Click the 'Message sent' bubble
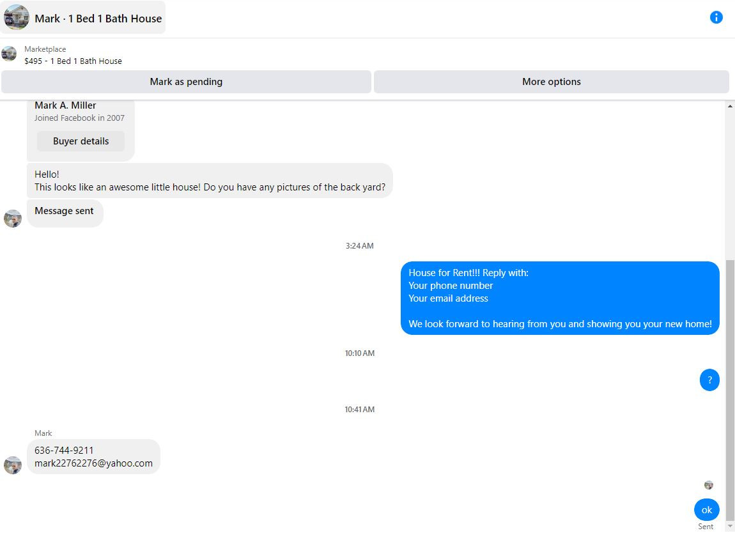Image resolution: width=735 pixels, height=533 pixels. point(65,213)
